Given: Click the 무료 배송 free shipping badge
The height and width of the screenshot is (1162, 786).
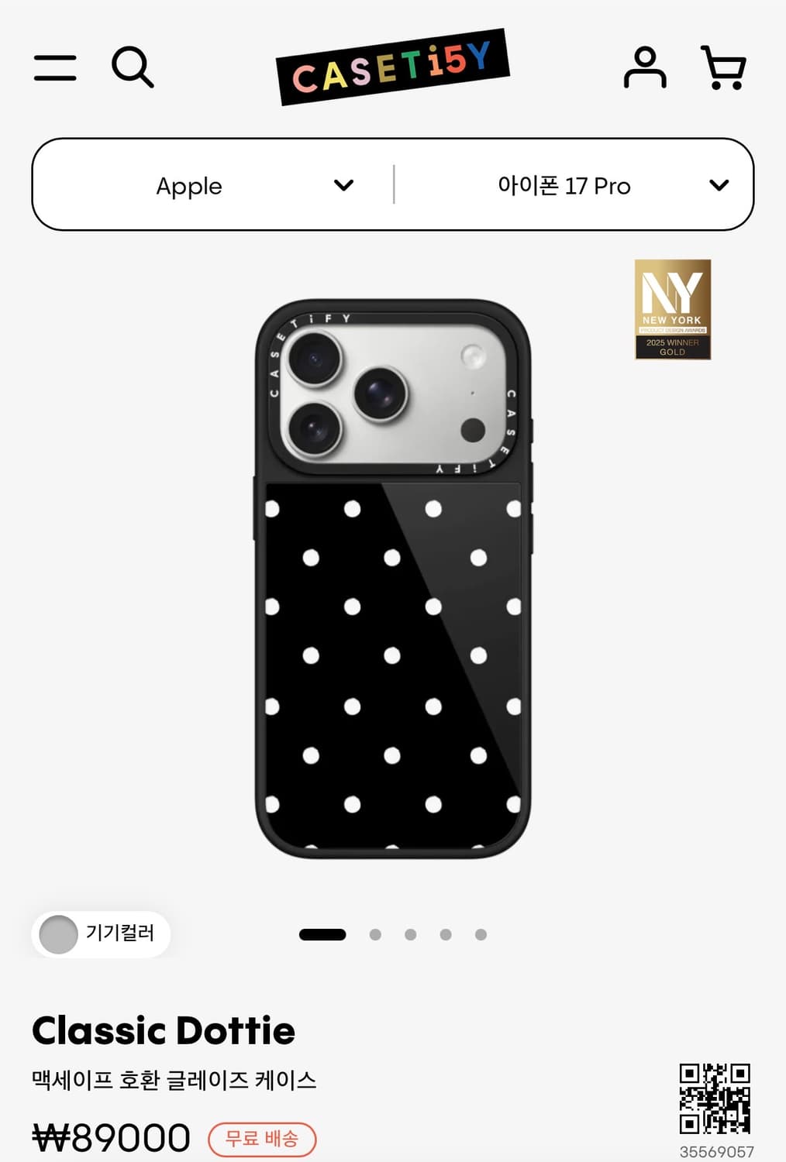Looking at the screenshot, I should [x=262, y=1139].
